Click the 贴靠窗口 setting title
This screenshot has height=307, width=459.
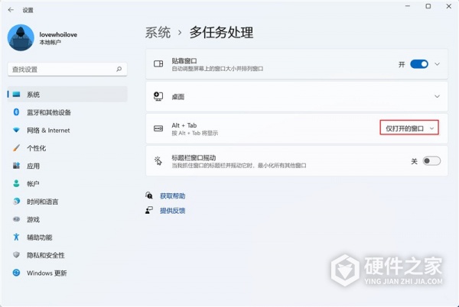[184, 61]
